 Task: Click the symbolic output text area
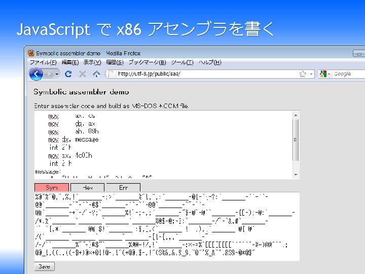click(167, 226)
